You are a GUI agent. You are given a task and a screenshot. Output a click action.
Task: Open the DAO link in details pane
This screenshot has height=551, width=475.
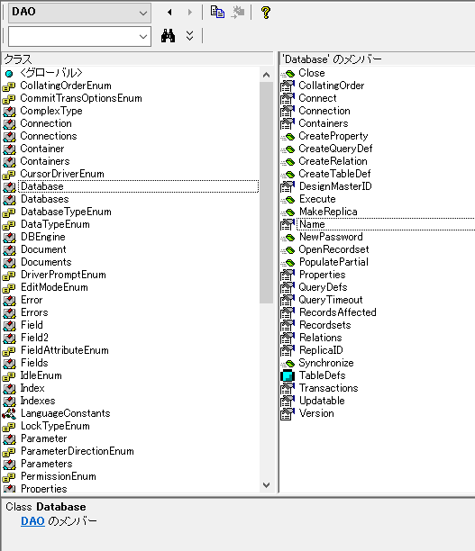tap(32, 521)
